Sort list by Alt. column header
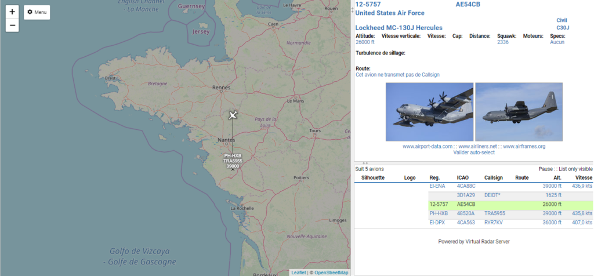This screenshot has width=594, height=276. tap(556, 178)
